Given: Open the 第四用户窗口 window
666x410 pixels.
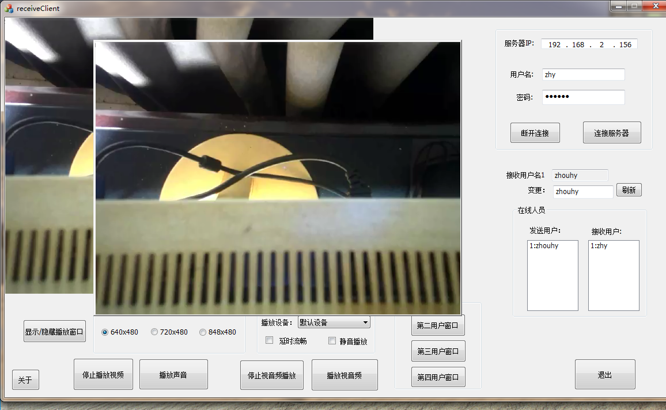Looking at the screenshot, I should (x=438, y=377).
